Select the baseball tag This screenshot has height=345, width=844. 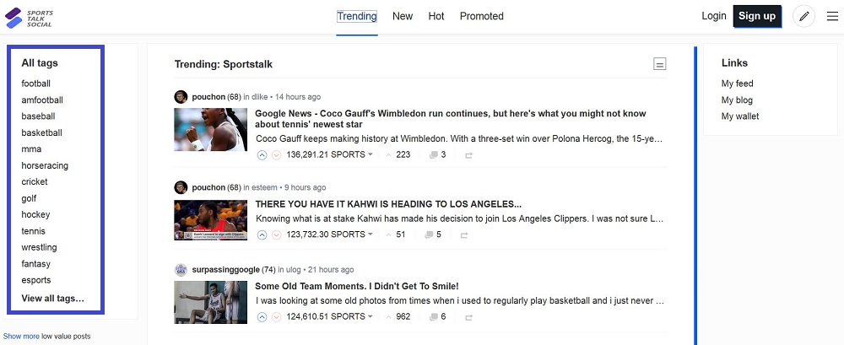(38, 116)
